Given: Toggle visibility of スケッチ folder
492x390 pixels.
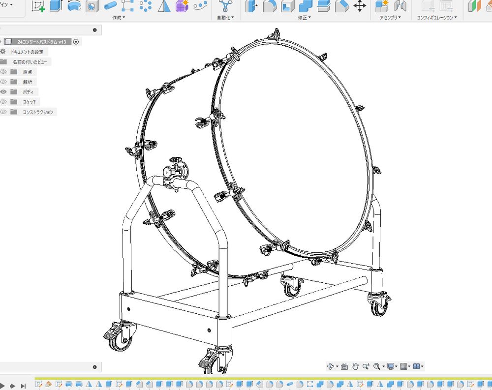Looking at the screenshot, I should [x=3, y=102].
